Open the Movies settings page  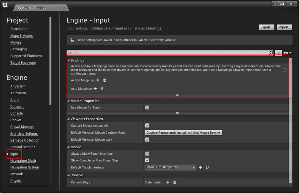(16, 42)
